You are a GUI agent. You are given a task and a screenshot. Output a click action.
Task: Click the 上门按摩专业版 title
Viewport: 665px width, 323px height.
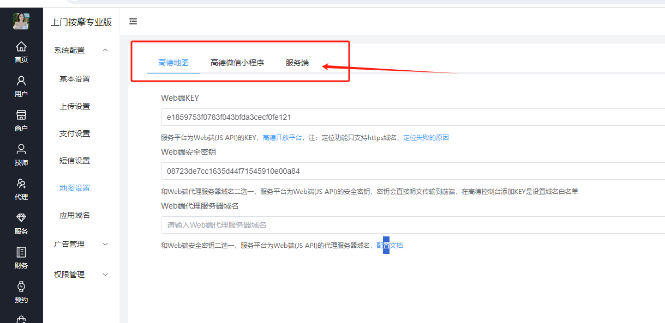(81, 22)
